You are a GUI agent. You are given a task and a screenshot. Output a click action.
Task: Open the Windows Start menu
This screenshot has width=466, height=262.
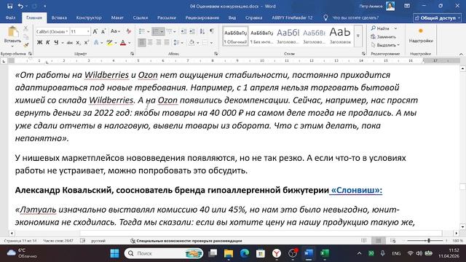115,253
